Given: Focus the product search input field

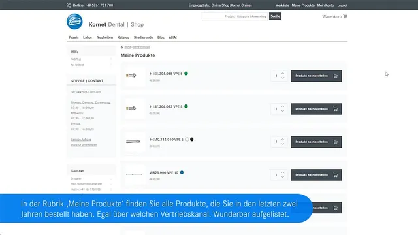Looking at the screenshot, I should (x=235, y=16).
